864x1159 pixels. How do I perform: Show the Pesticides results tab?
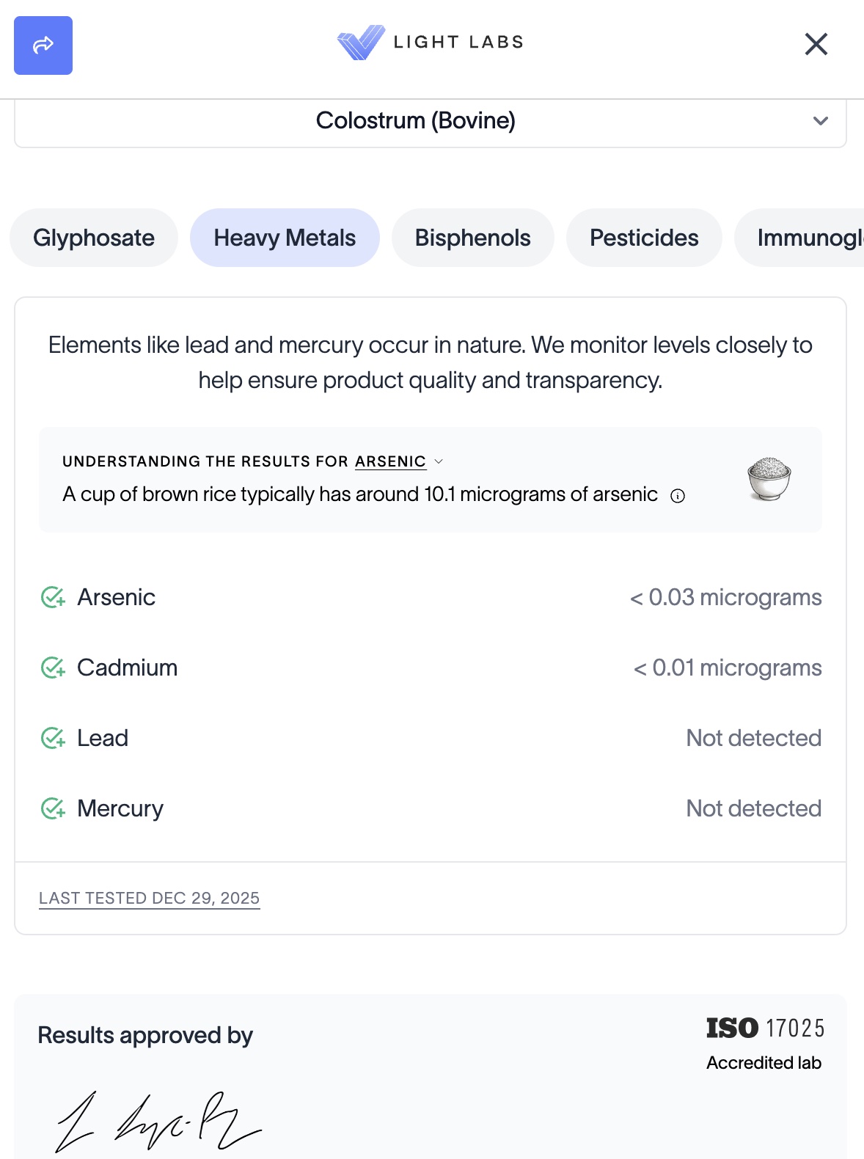click(x=644, y=238)
